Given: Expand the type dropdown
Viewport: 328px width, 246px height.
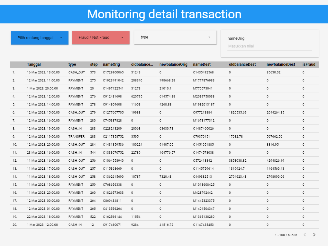Looking at the screenshot, I should 175,37.
